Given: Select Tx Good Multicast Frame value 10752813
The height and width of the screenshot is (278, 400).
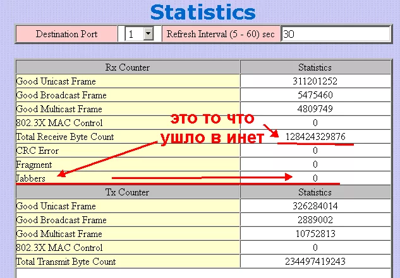Looking at the screenshot, I should (x=315, y=234).
